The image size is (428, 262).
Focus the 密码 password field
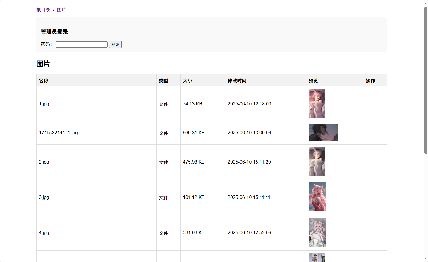(x=82, y=44)
